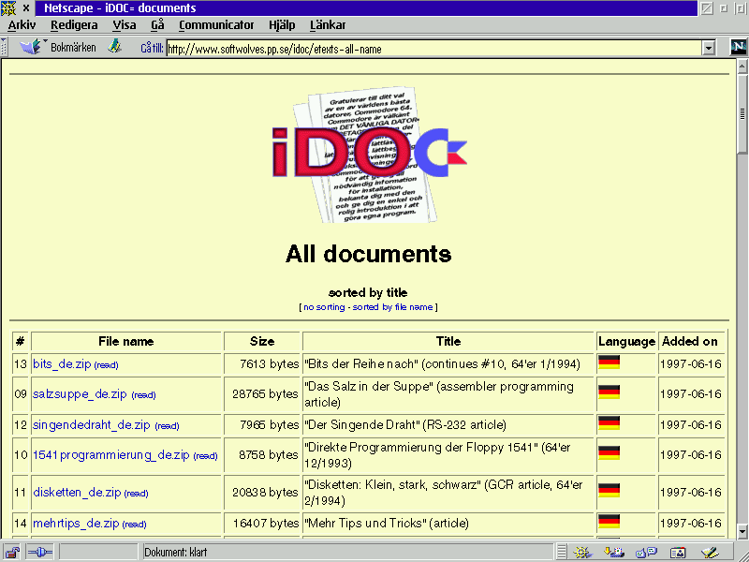Expand the URL history dropdown arrow
The image size is (749, 562).
[x=709, y=49]
